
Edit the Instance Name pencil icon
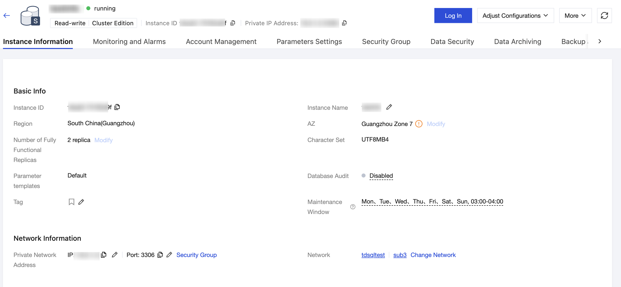coord(389,107)
